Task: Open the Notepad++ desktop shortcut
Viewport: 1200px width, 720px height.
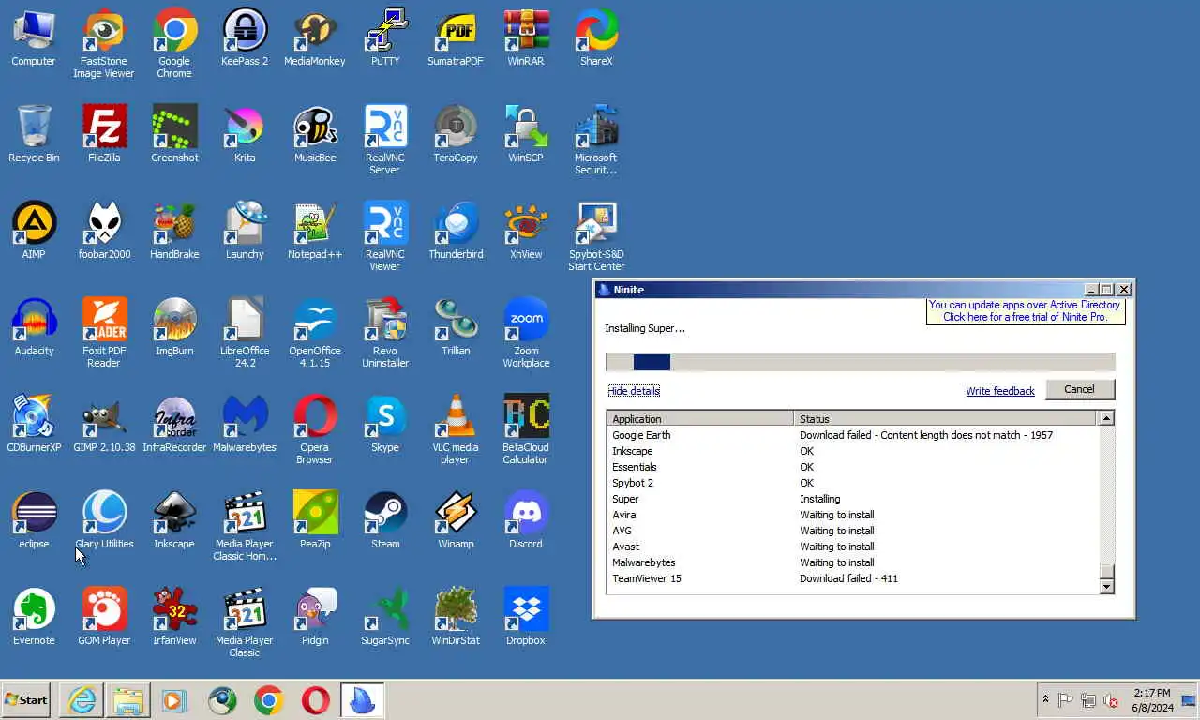Action: pyautogui.click(x=315, y=231)
